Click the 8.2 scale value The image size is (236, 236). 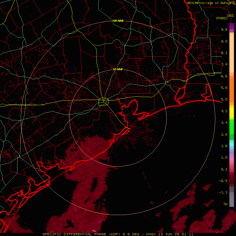(x=224, y=53)
